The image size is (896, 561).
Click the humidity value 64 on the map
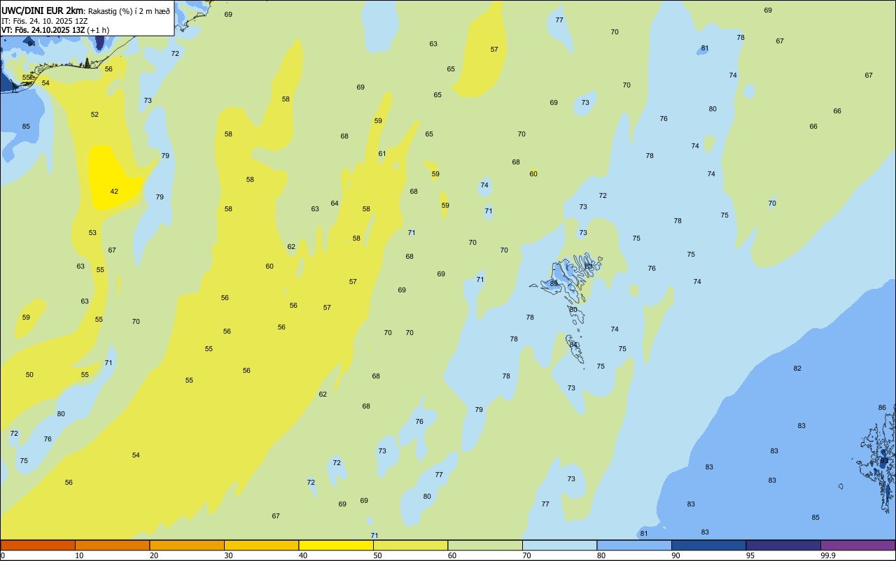(x=335, y=204)
